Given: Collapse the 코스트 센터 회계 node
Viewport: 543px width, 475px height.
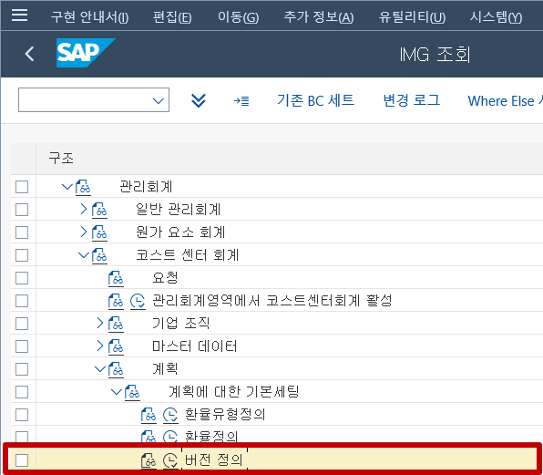Looking at the screenshot, I should tap(84, 255).
